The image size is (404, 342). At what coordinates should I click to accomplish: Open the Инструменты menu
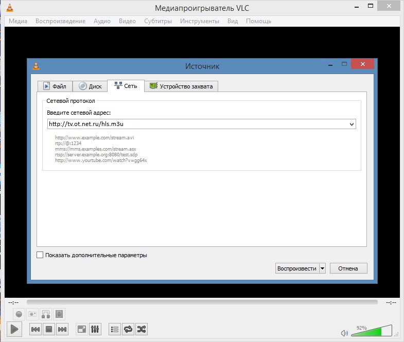tap(200, 21)
